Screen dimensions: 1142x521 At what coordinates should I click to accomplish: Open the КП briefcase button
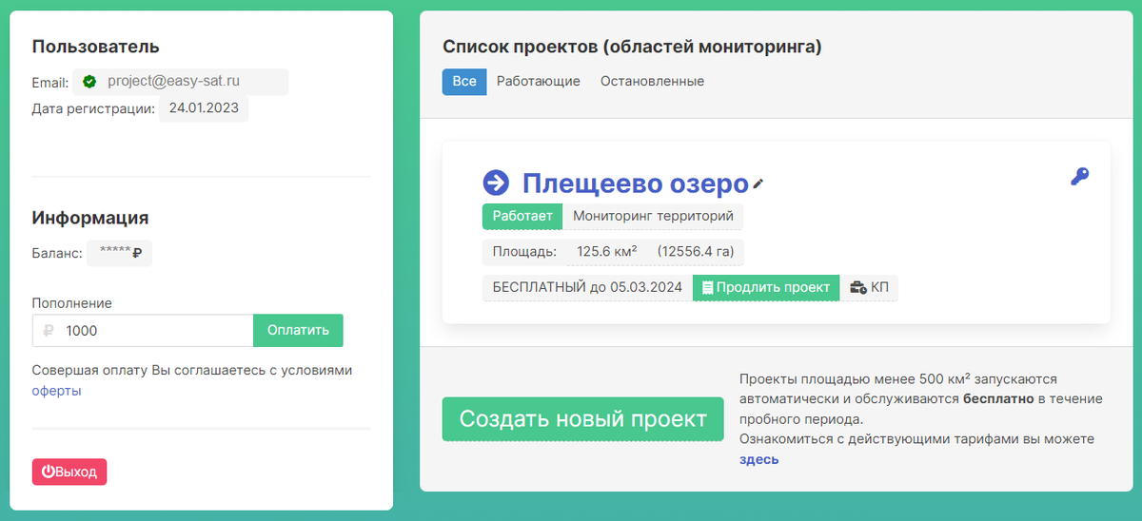869,287
